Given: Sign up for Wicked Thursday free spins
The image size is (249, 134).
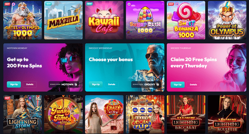Looking at the screenshot, I should click(177, 84).
